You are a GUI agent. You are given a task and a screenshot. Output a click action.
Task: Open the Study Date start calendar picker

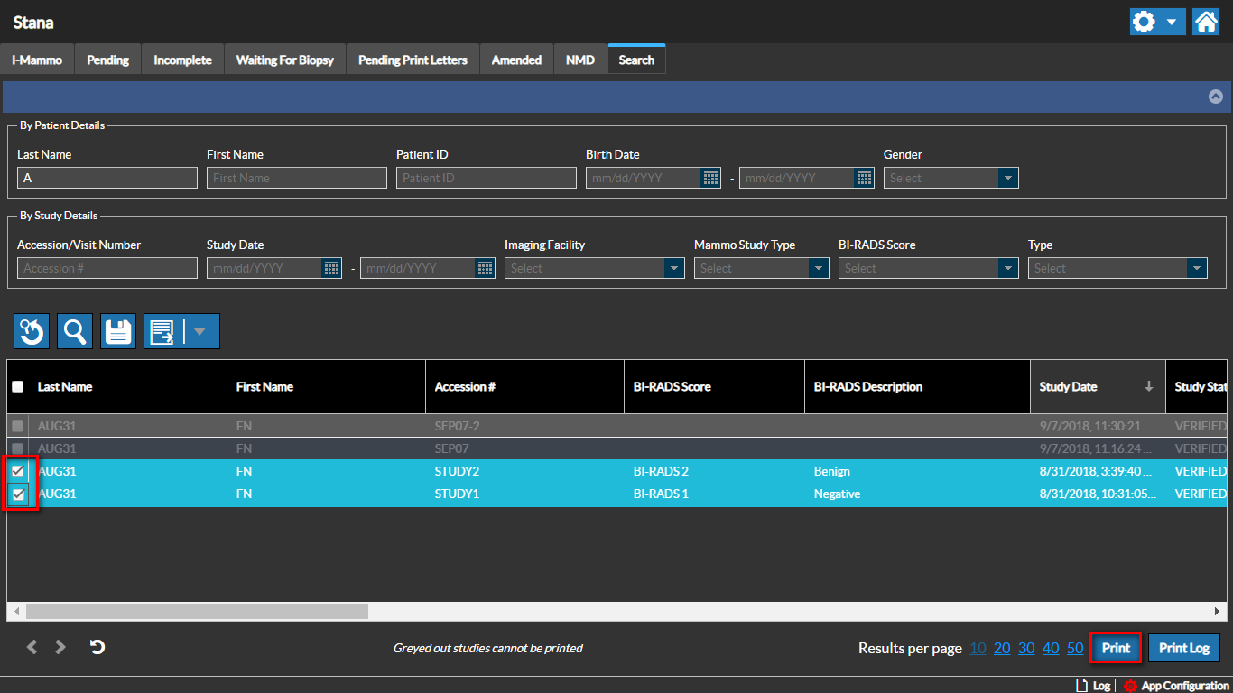coord(331,268)
